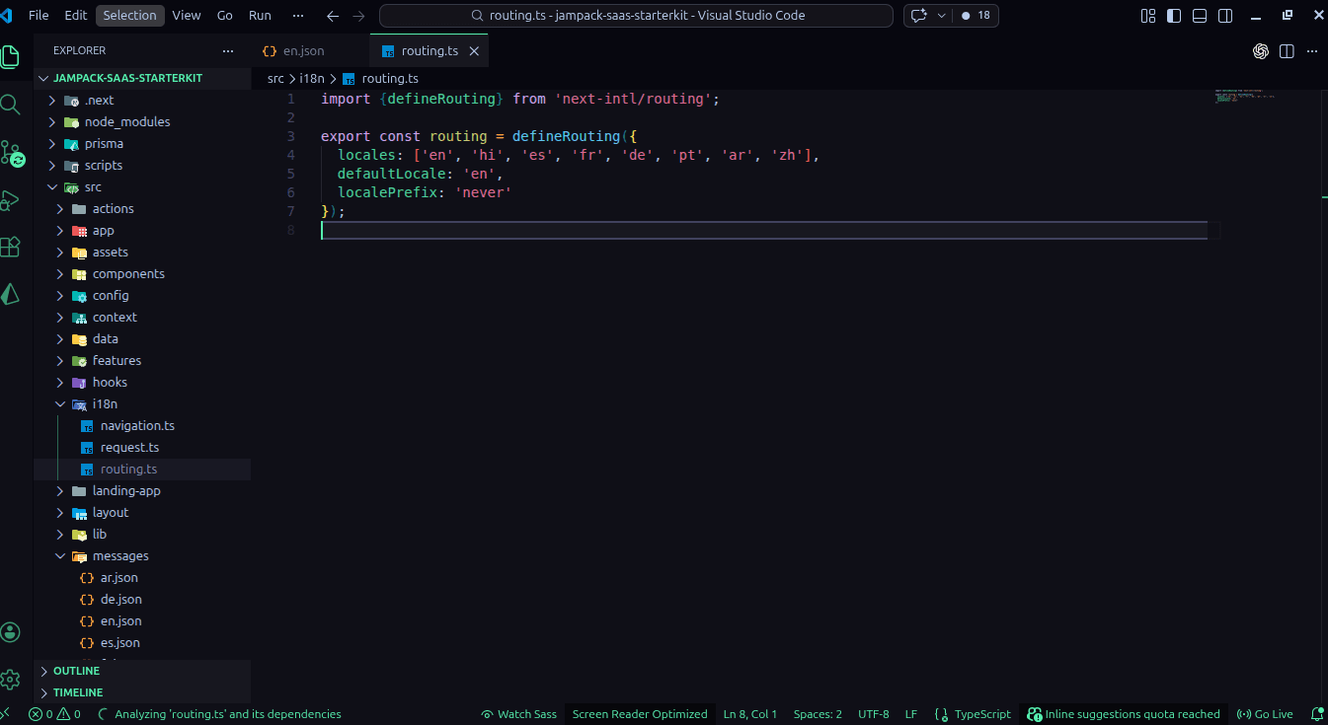The height and width of the screenshot is (725, 1328).
Task: Click errors and warnings count in status bar
Action: click(54, 714)
